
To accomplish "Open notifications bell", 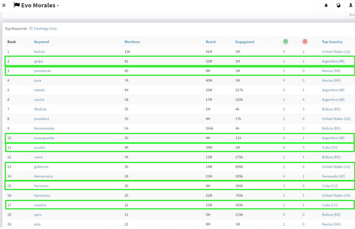I will 326,5.
